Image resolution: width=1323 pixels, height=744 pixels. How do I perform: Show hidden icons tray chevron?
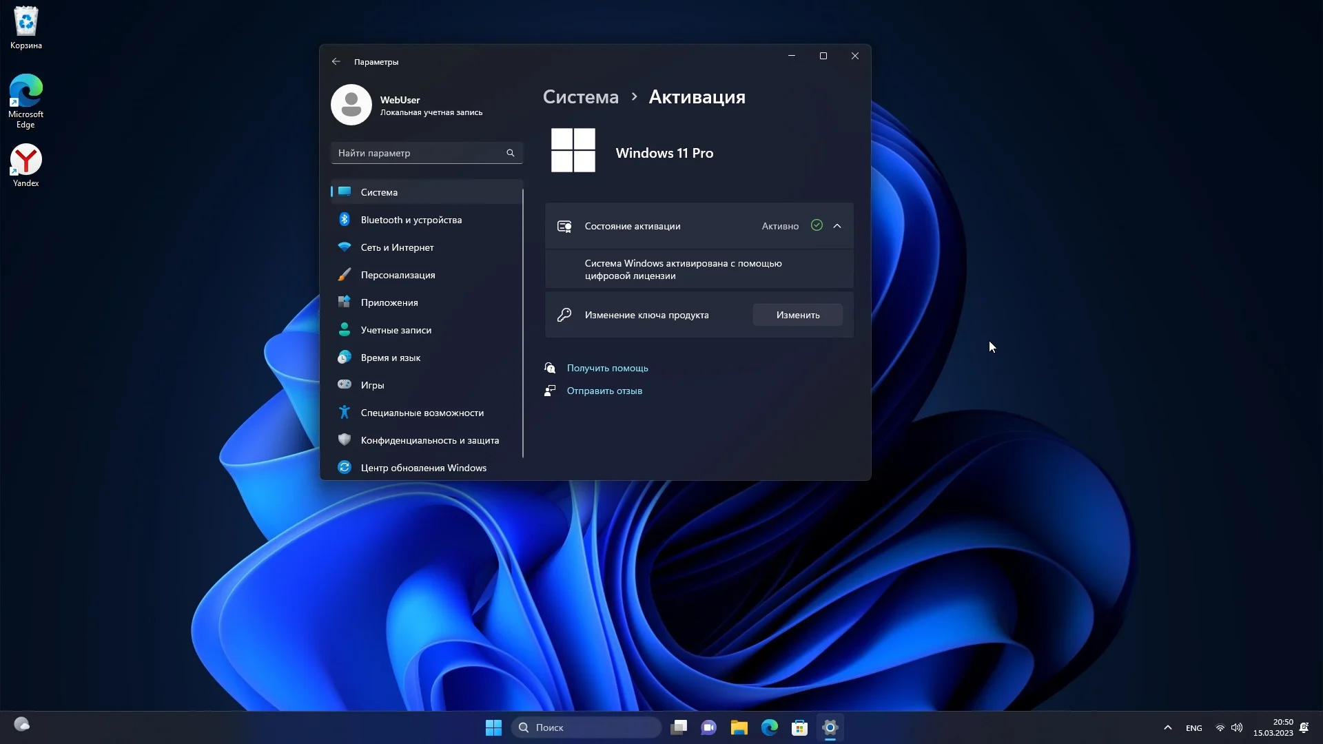pos(1167,727)
